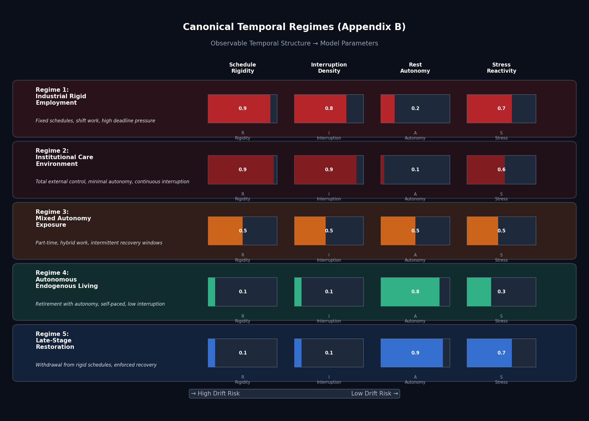Select the Regime 2 Institutional Care Environment title
This screenshot has height=421, width=589.
[64, 157]
